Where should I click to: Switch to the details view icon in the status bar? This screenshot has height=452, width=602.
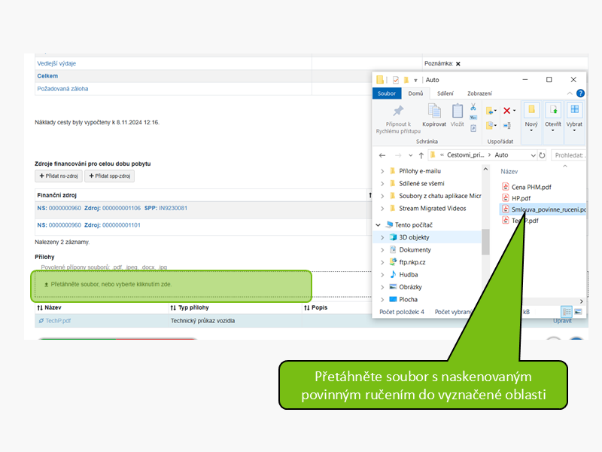(x=567, y=312)
